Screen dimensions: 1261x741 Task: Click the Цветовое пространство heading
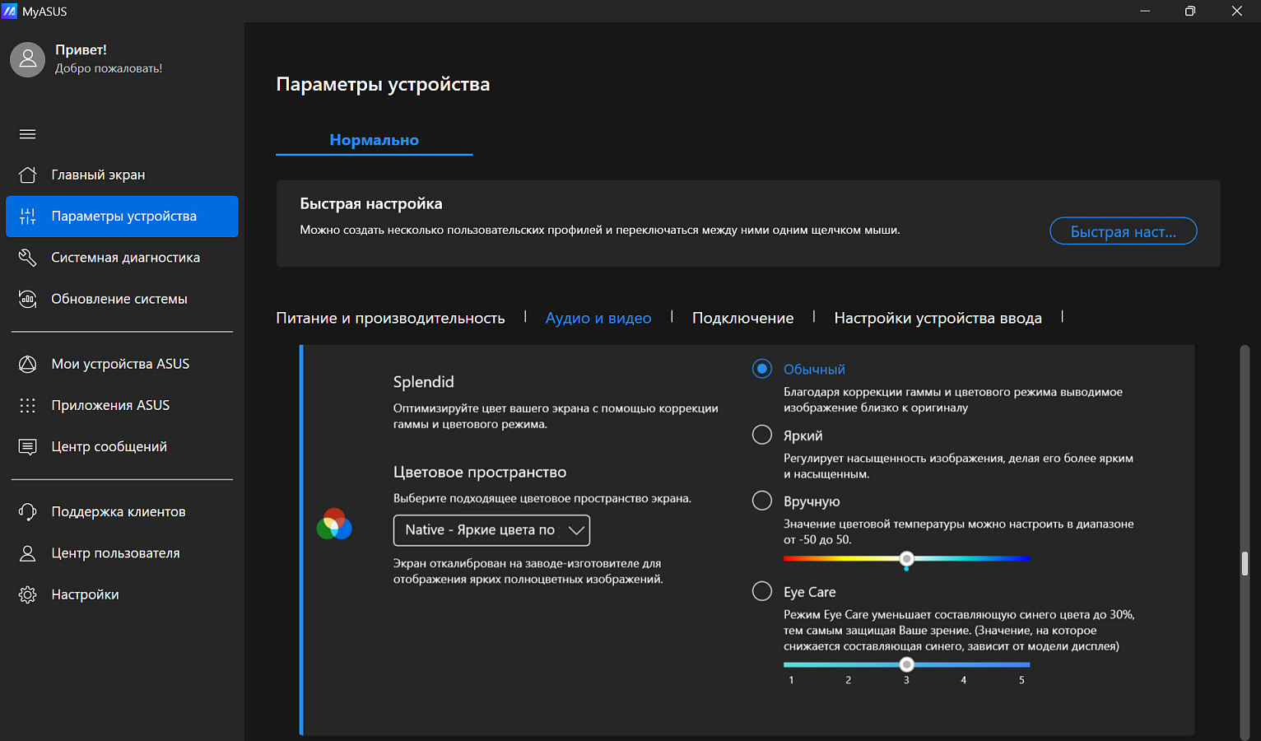pyautogui.click(x=480, y=473)
